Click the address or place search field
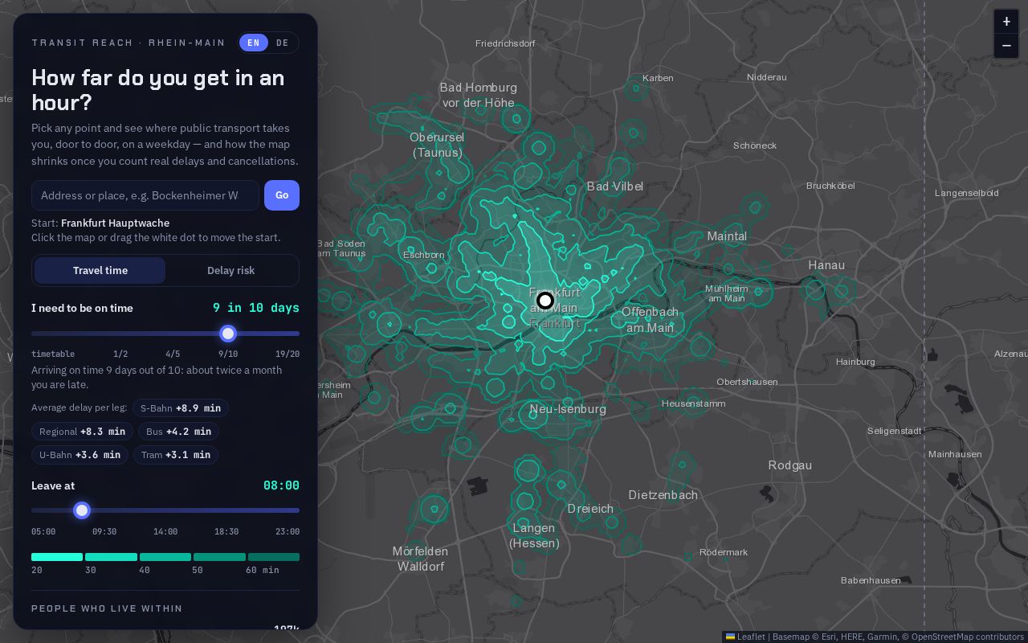The height and width of the screenshot is (643, 1028). pyautogui.click(x=145, y=195)
